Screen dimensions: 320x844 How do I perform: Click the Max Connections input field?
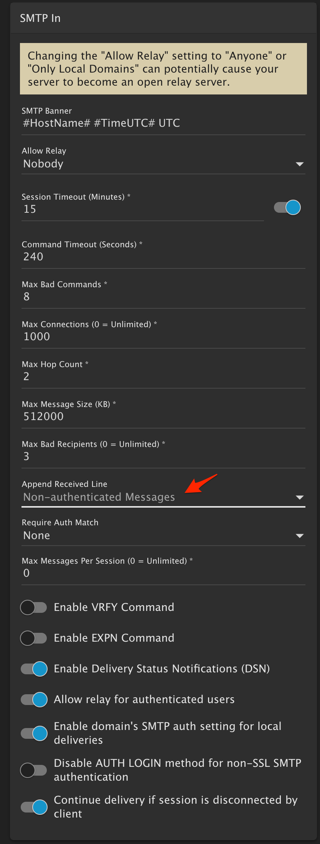coord(163,337)
